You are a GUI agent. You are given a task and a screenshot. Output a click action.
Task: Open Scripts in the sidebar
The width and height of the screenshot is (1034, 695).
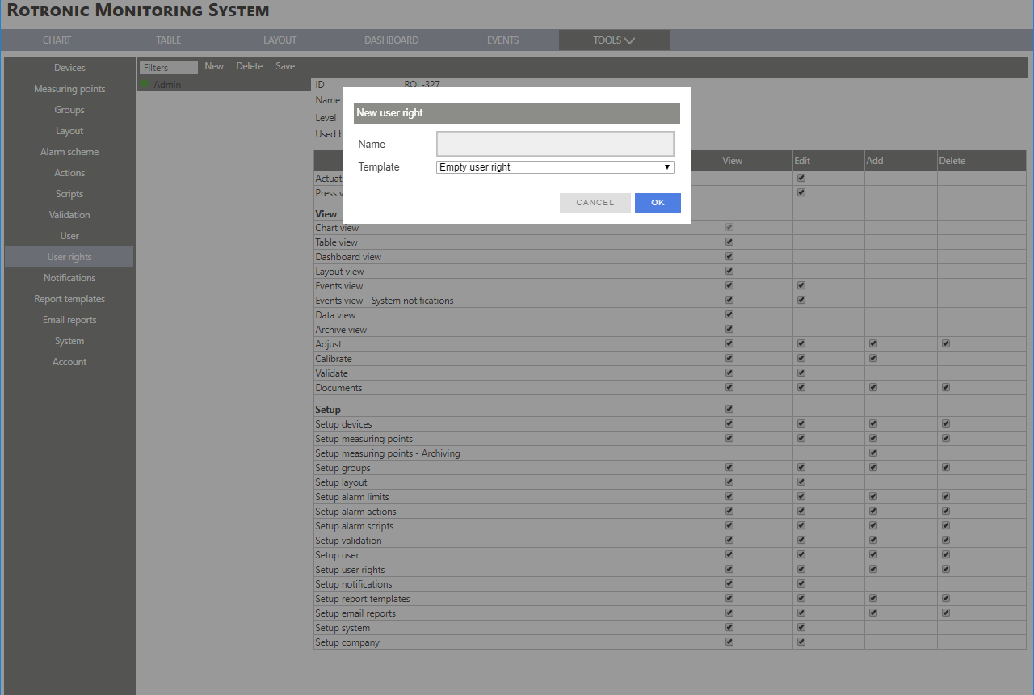point(69,194)
